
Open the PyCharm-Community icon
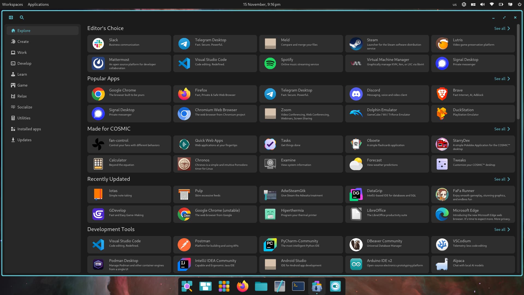[x=270, y=245]
